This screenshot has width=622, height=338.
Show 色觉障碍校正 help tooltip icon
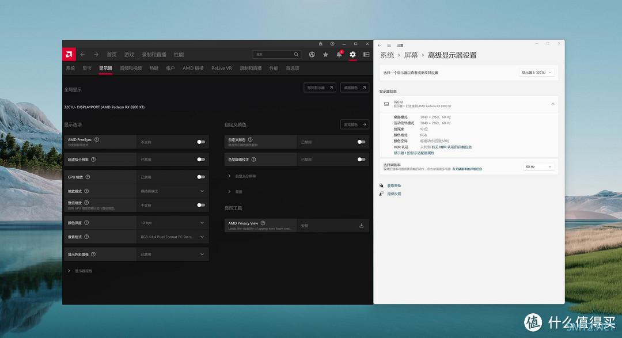(253, 159)
